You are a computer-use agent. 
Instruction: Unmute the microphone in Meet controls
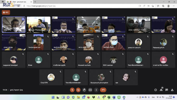(72, 90)
